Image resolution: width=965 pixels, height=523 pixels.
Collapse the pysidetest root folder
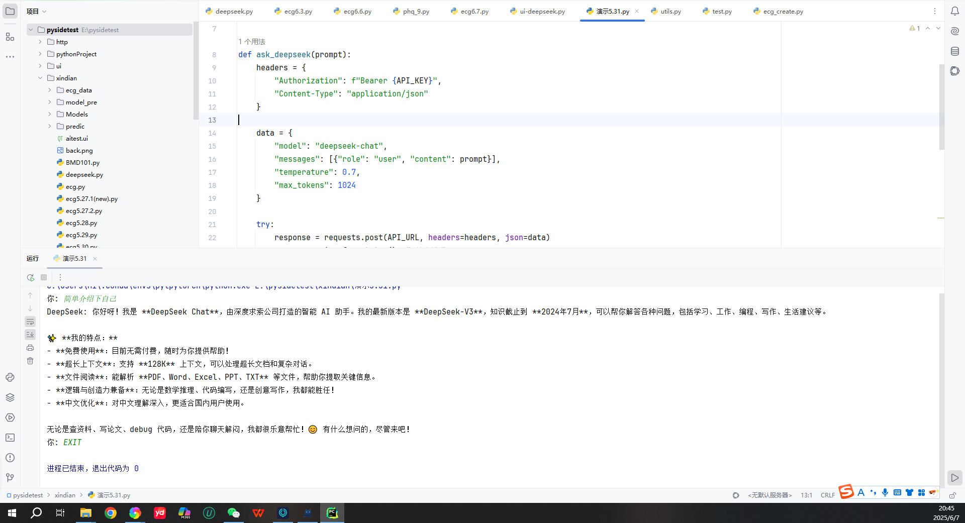coord(31,30)
